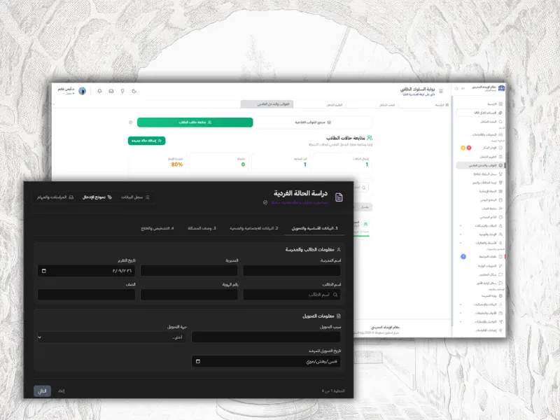This screenshot has height=420, width=560.
Task: Click the search icon at sidebar top
Action: pyautogui.click(x=456, y=88)
